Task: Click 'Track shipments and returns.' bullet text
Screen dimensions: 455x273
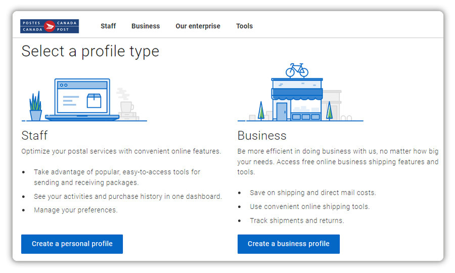Action: tap(297, 221)
